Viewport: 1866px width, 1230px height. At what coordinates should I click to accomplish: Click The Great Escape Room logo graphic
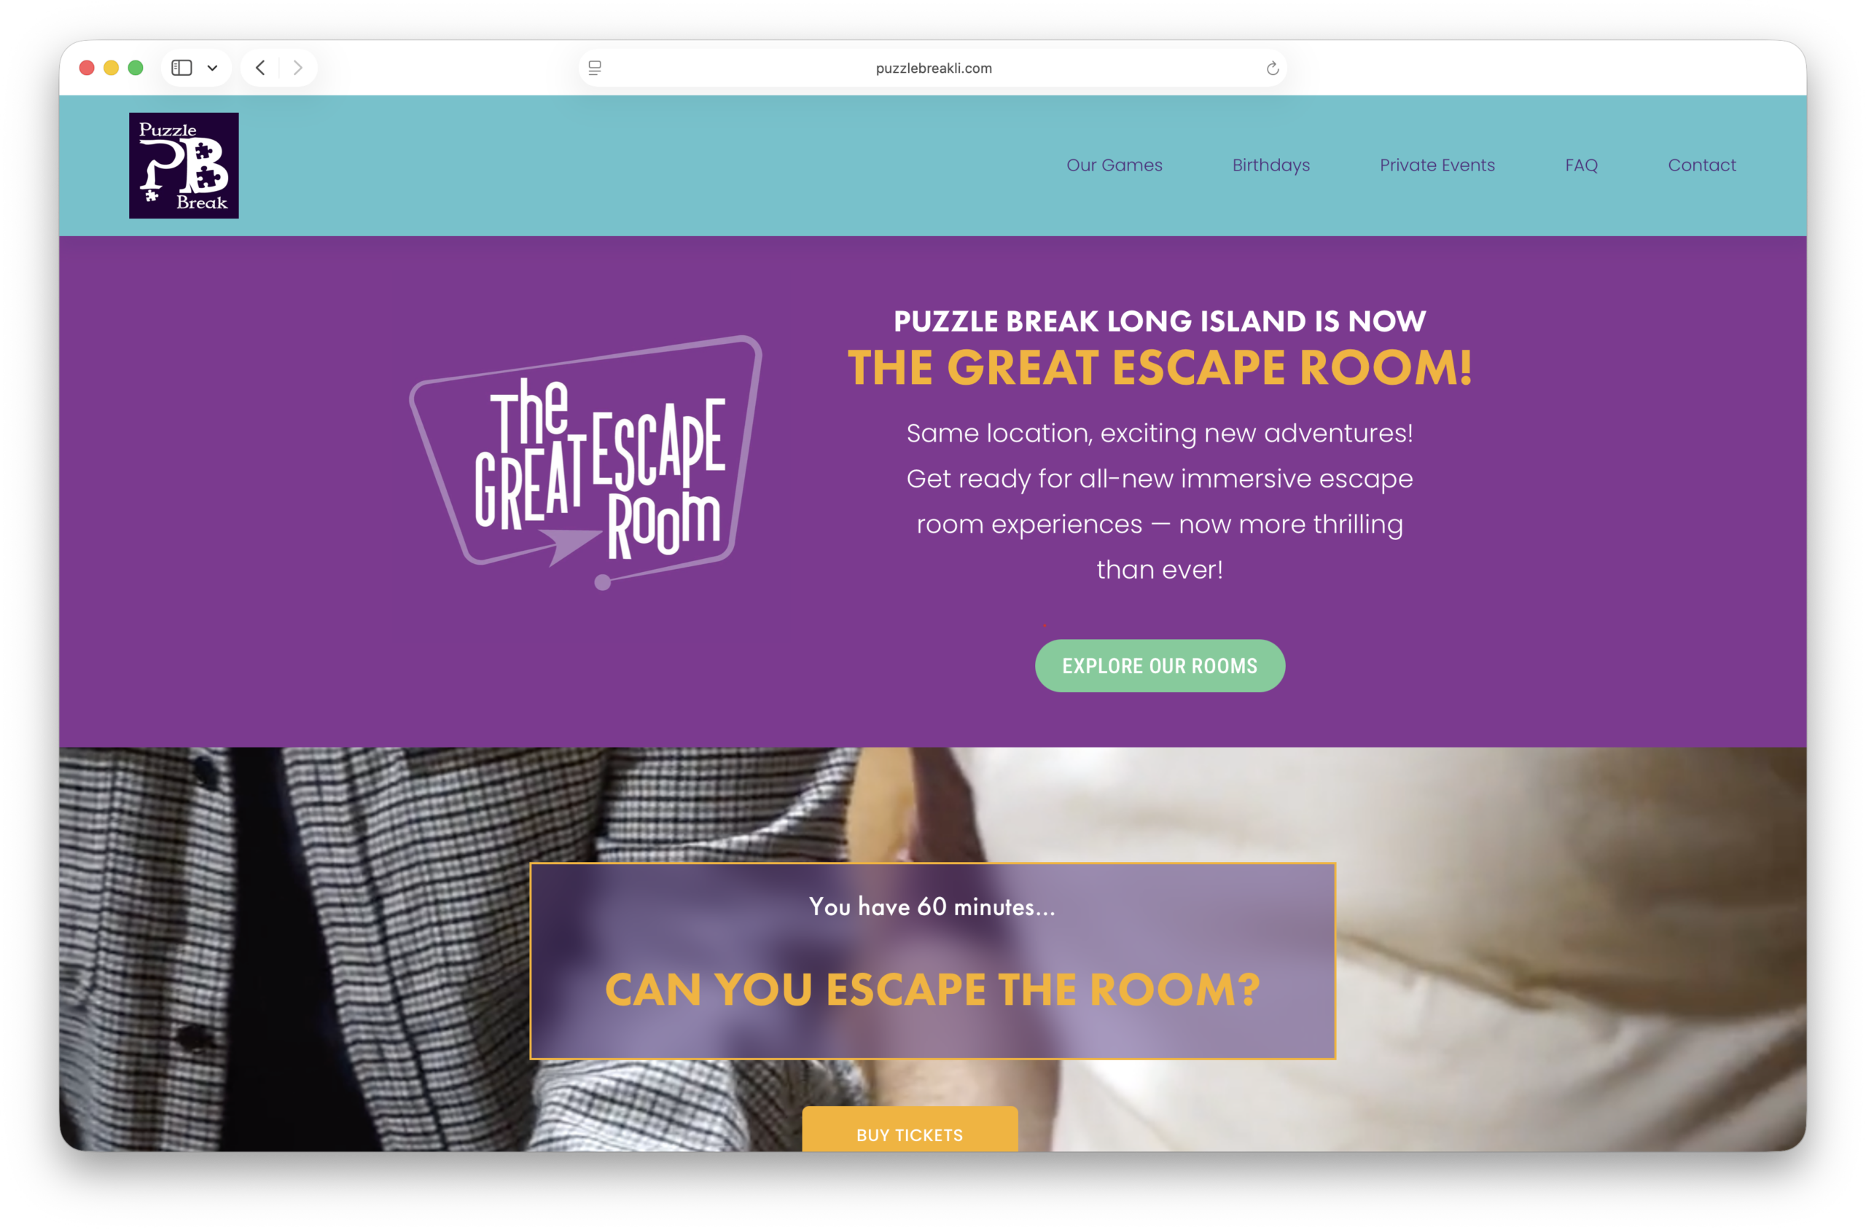click(x=586, y=463)
